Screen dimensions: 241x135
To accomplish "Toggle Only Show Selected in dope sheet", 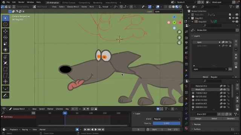I will [158, 109].
